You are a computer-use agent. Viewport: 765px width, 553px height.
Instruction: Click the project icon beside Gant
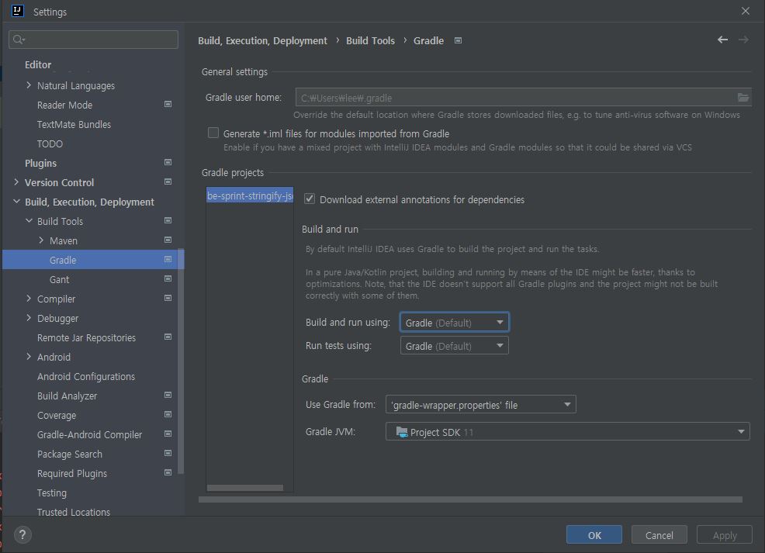click(x=168, y=279)
